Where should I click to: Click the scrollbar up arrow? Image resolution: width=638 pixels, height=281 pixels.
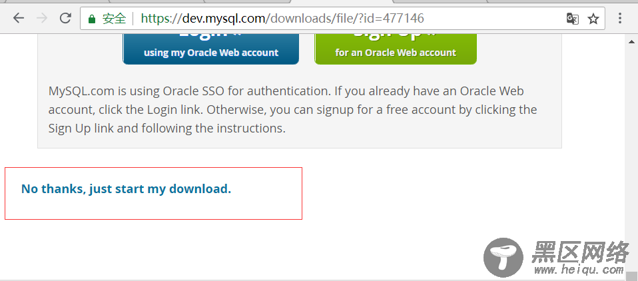[x=631, y=41]
